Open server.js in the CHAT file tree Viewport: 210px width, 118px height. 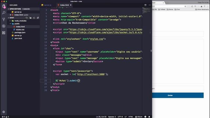tap(18, 35)
